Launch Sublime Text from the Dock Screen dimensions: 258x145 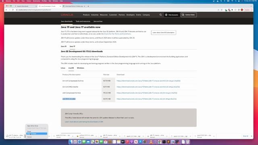point(168,141)
